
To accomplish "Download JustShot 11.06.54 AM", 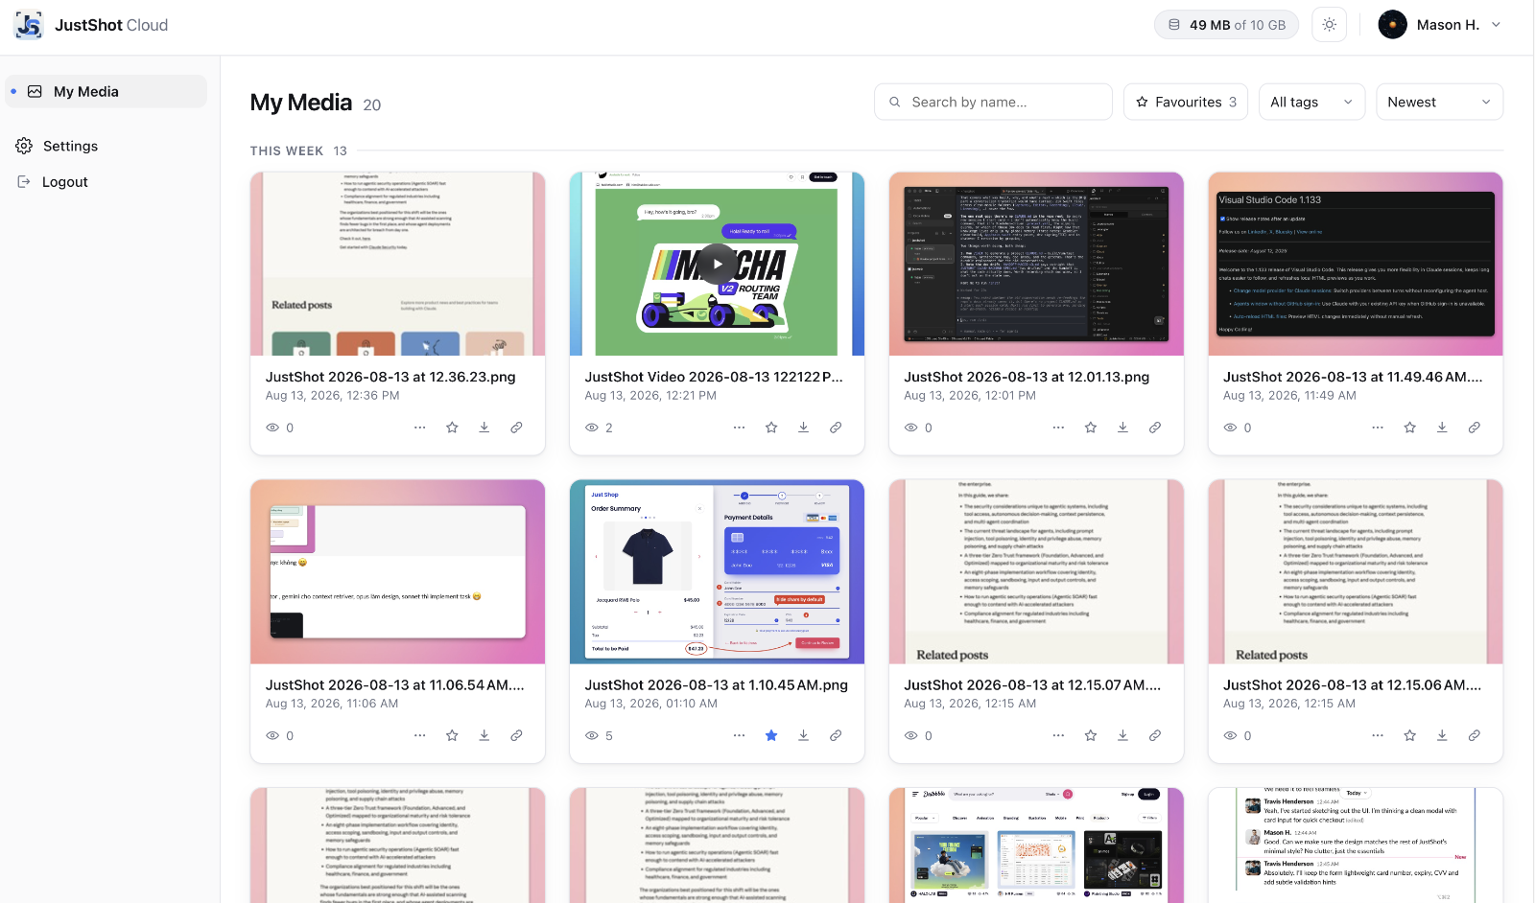I will pos(484,735).
